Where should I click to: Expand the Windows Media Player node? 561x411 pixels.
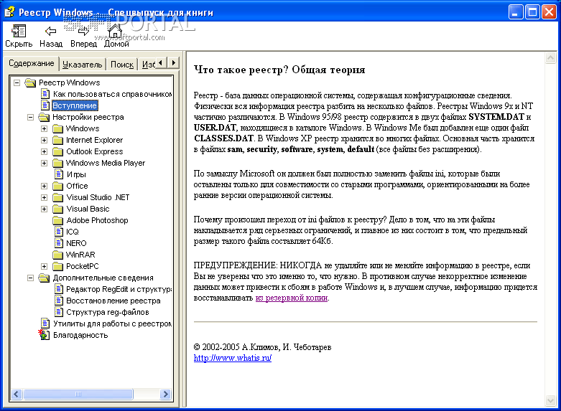tap(44, 163)
